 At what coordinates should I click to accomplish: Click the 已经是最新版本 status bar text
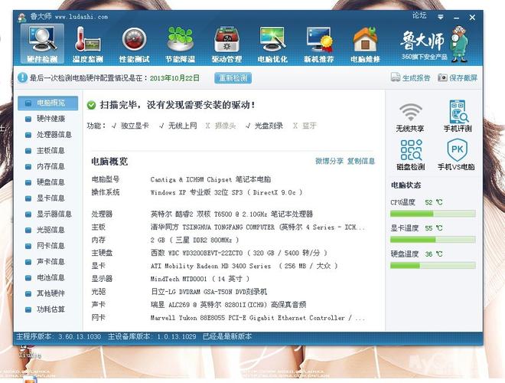tap(227, 336)
